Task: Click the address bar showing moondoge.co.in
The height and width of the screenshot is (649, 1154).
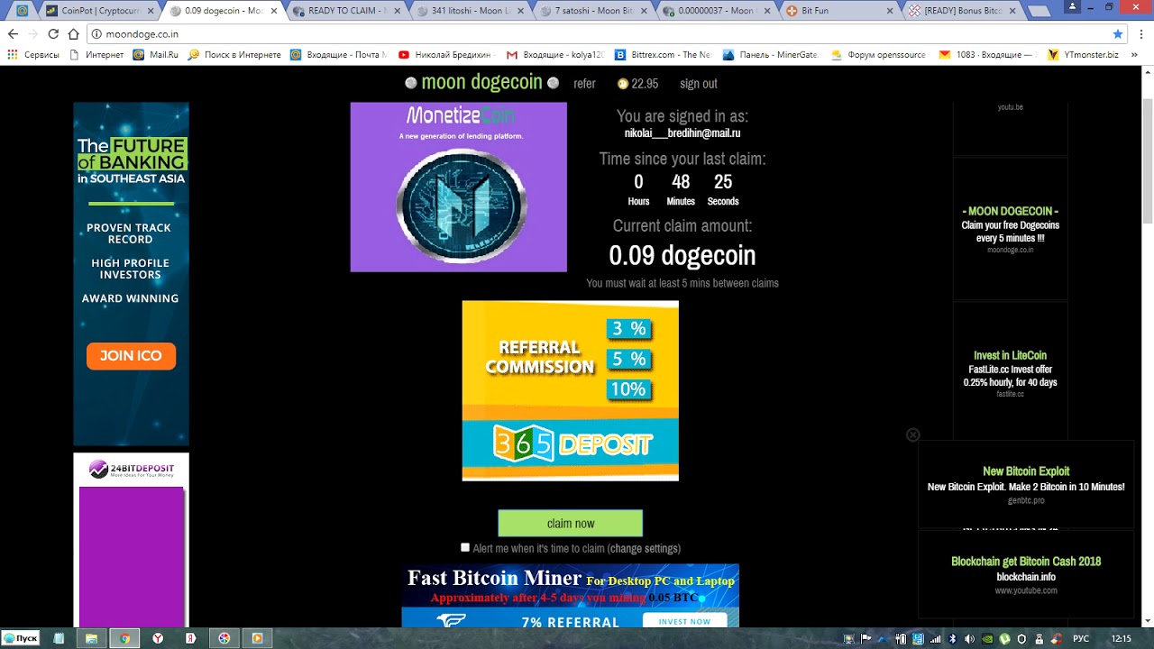Action: pos(606,34)
